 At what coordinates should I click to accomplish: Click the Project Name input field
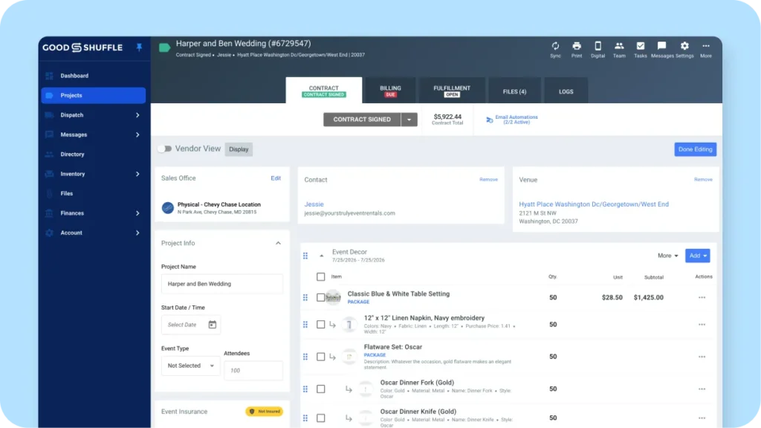click(x=221, y=284)
